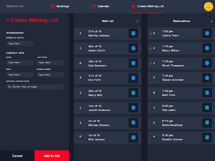Click the red Calendar icon
This screenshot has width=215, height=161.
click(93, 6)
